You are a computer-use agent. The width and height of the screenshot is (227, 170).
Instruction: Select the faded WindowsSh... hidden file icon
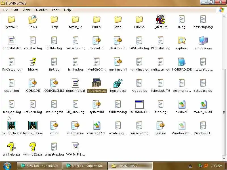[182, 125]
